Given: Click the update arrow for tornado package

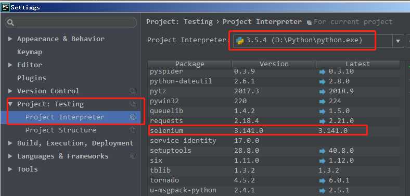Looking at the screenshot, I should tap(322, 180).
